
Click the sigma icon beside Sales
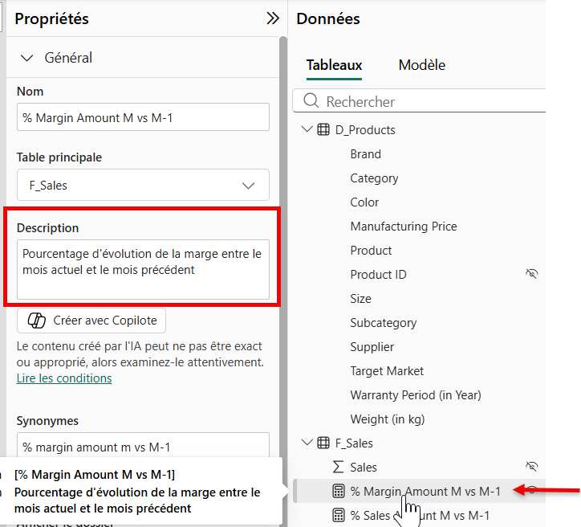point(338,468)
